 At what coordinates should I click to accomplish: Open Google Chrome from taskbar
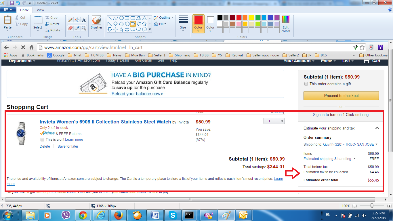83,215
